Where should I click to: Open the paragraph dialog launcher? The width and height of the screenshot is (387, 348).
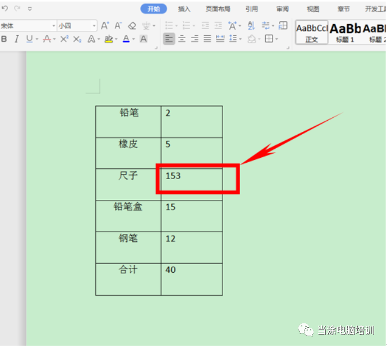point(288,47)
